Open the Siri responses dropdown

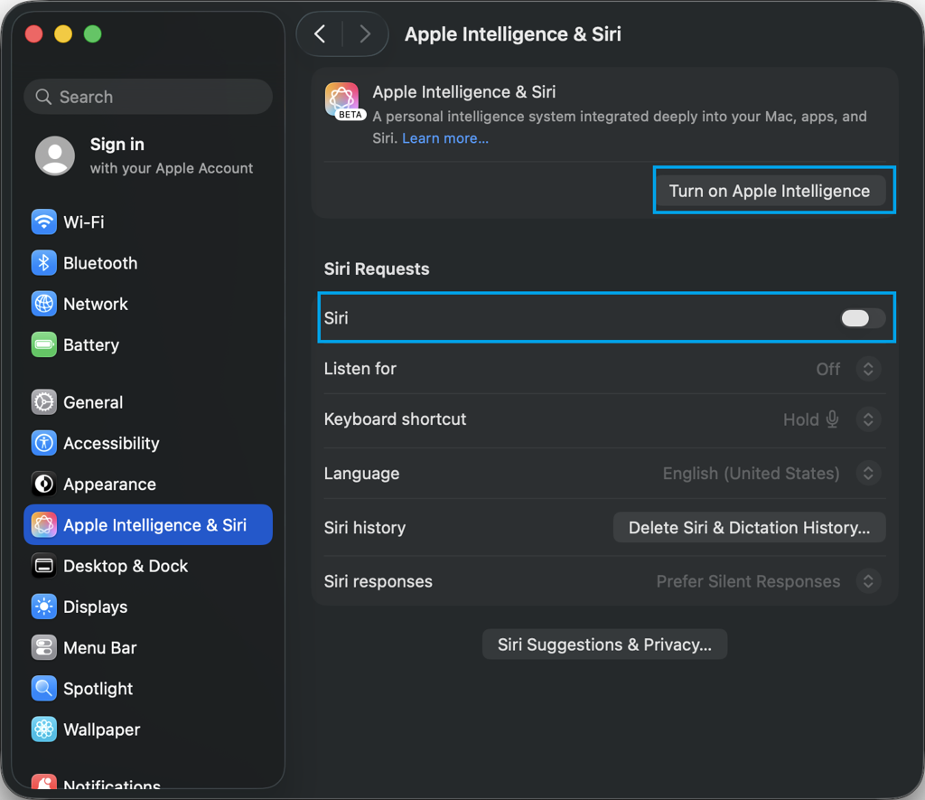(868, 581)
